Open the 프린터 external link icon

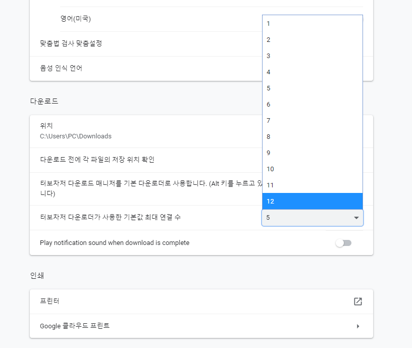pyautogui.click(x=358, y=302)
